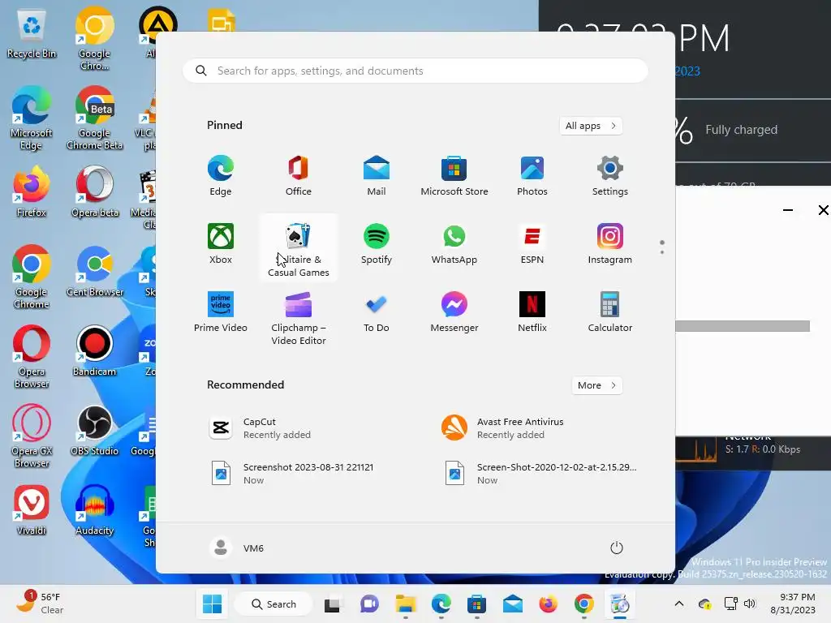
Task: Click the Start menu search field
Action: (x=415, y=71)
